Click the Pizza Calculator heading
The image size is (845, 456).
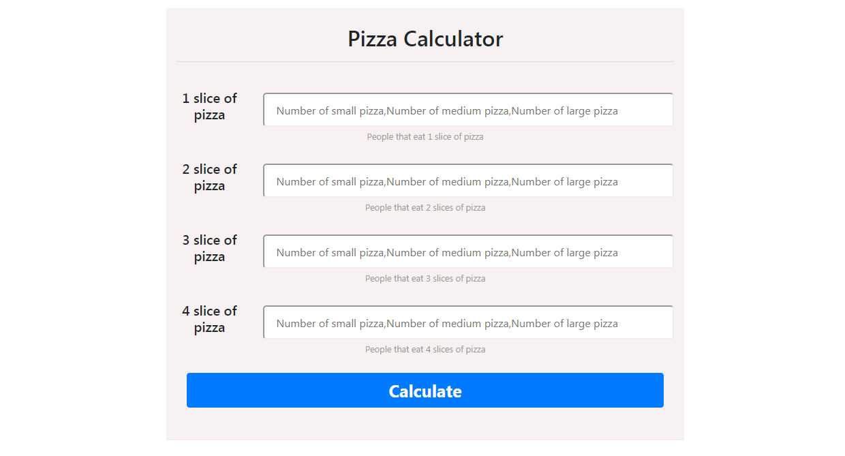pyautogui.click(x=425, y=39)
